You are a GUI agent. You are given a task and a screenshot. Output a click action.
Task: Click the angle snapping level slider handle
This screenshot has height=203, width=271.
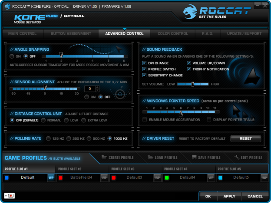(61, 55)
